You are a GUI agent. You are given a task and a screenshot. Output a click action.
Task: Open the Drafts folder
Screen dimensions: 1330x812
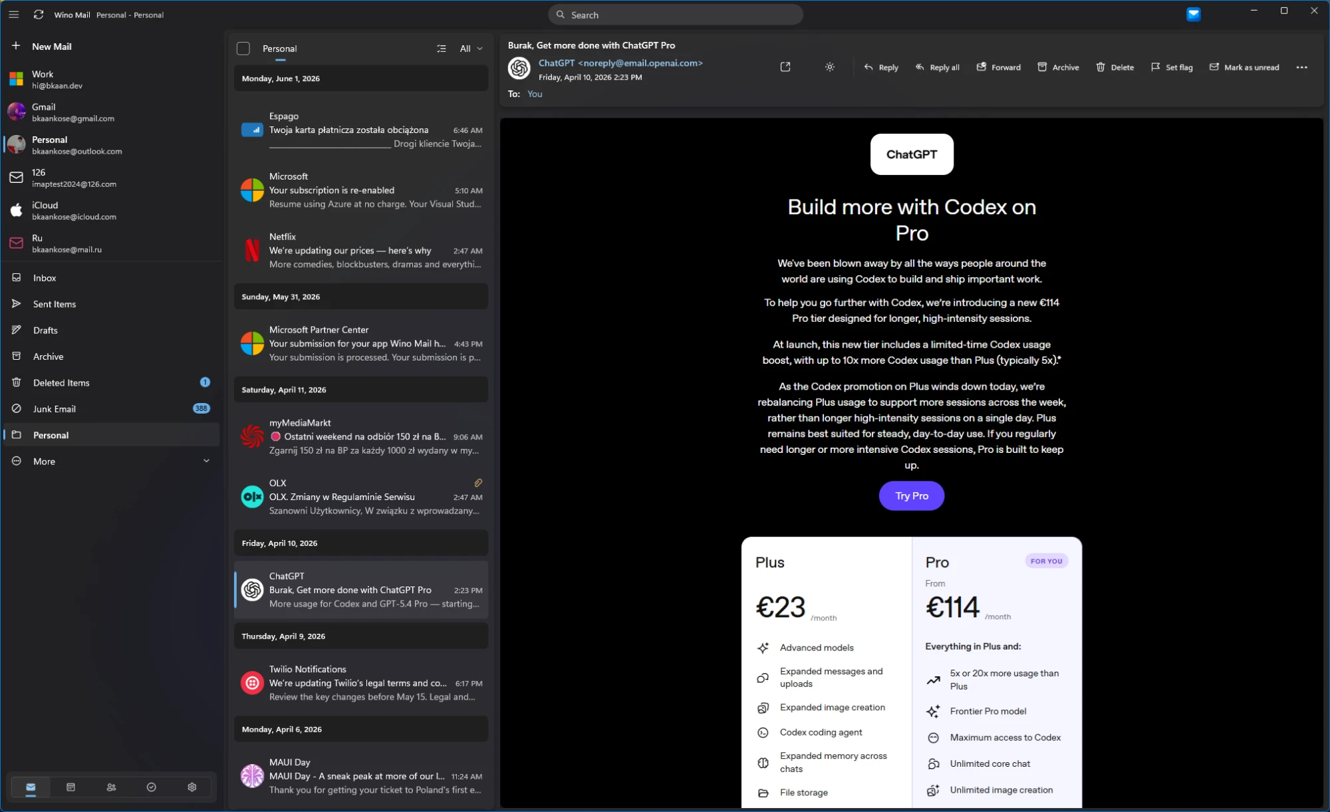click(x=112, y=331)
